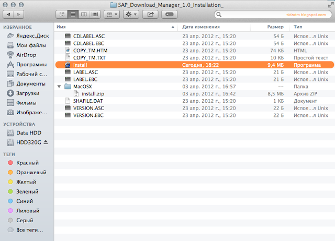Filter by the Синий tag

click(20, 201)
